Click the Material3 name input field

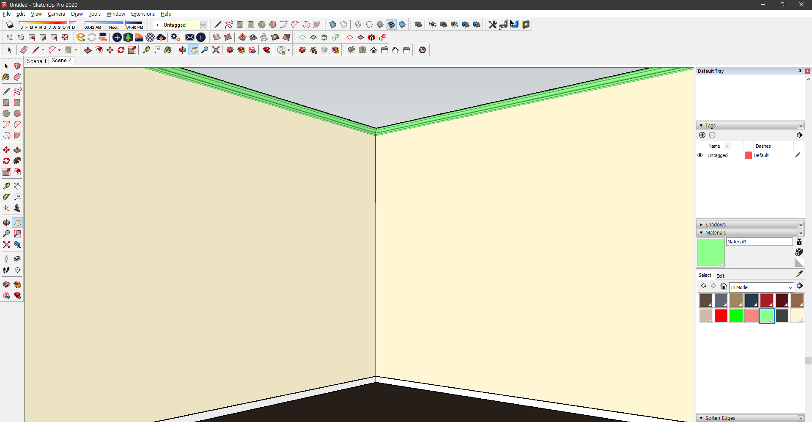click(x=760, y=242)
